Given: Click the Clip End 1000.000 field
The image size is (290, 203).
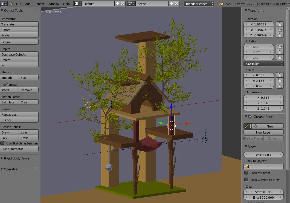Looking at the screenshot, I should [263, 198].
